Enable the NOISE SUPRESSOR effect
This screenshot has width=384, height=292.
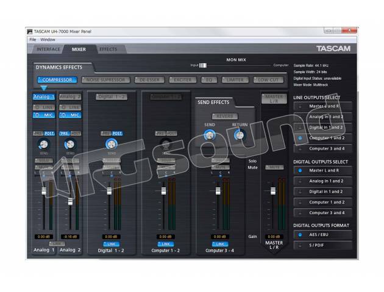pos(105,80)
